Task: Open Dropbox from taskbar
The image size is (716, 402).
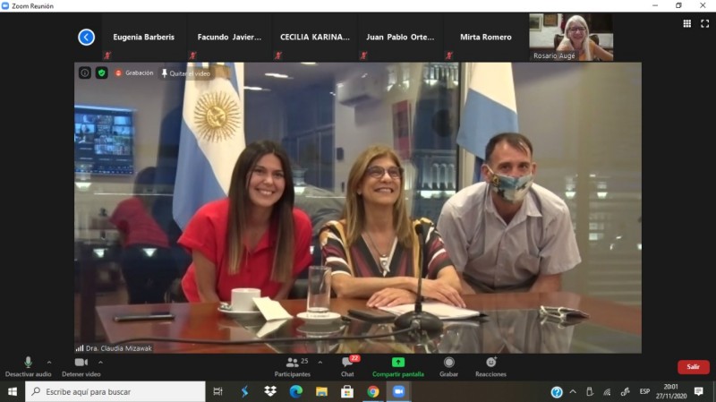Action: (x=270, y=391)
